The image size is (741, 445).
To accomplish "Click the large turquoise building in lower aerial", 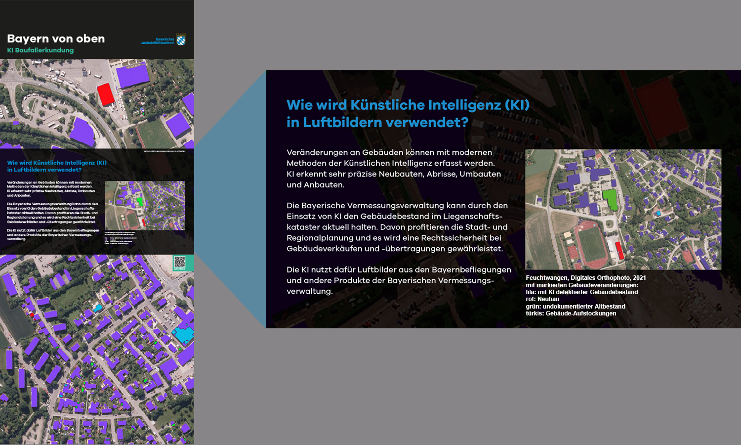I will click(184, 333).
